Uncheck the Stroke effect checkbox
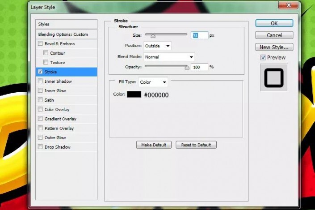This screenshot has width=315, height=210. pyautogui.click(x=41, y=72)
